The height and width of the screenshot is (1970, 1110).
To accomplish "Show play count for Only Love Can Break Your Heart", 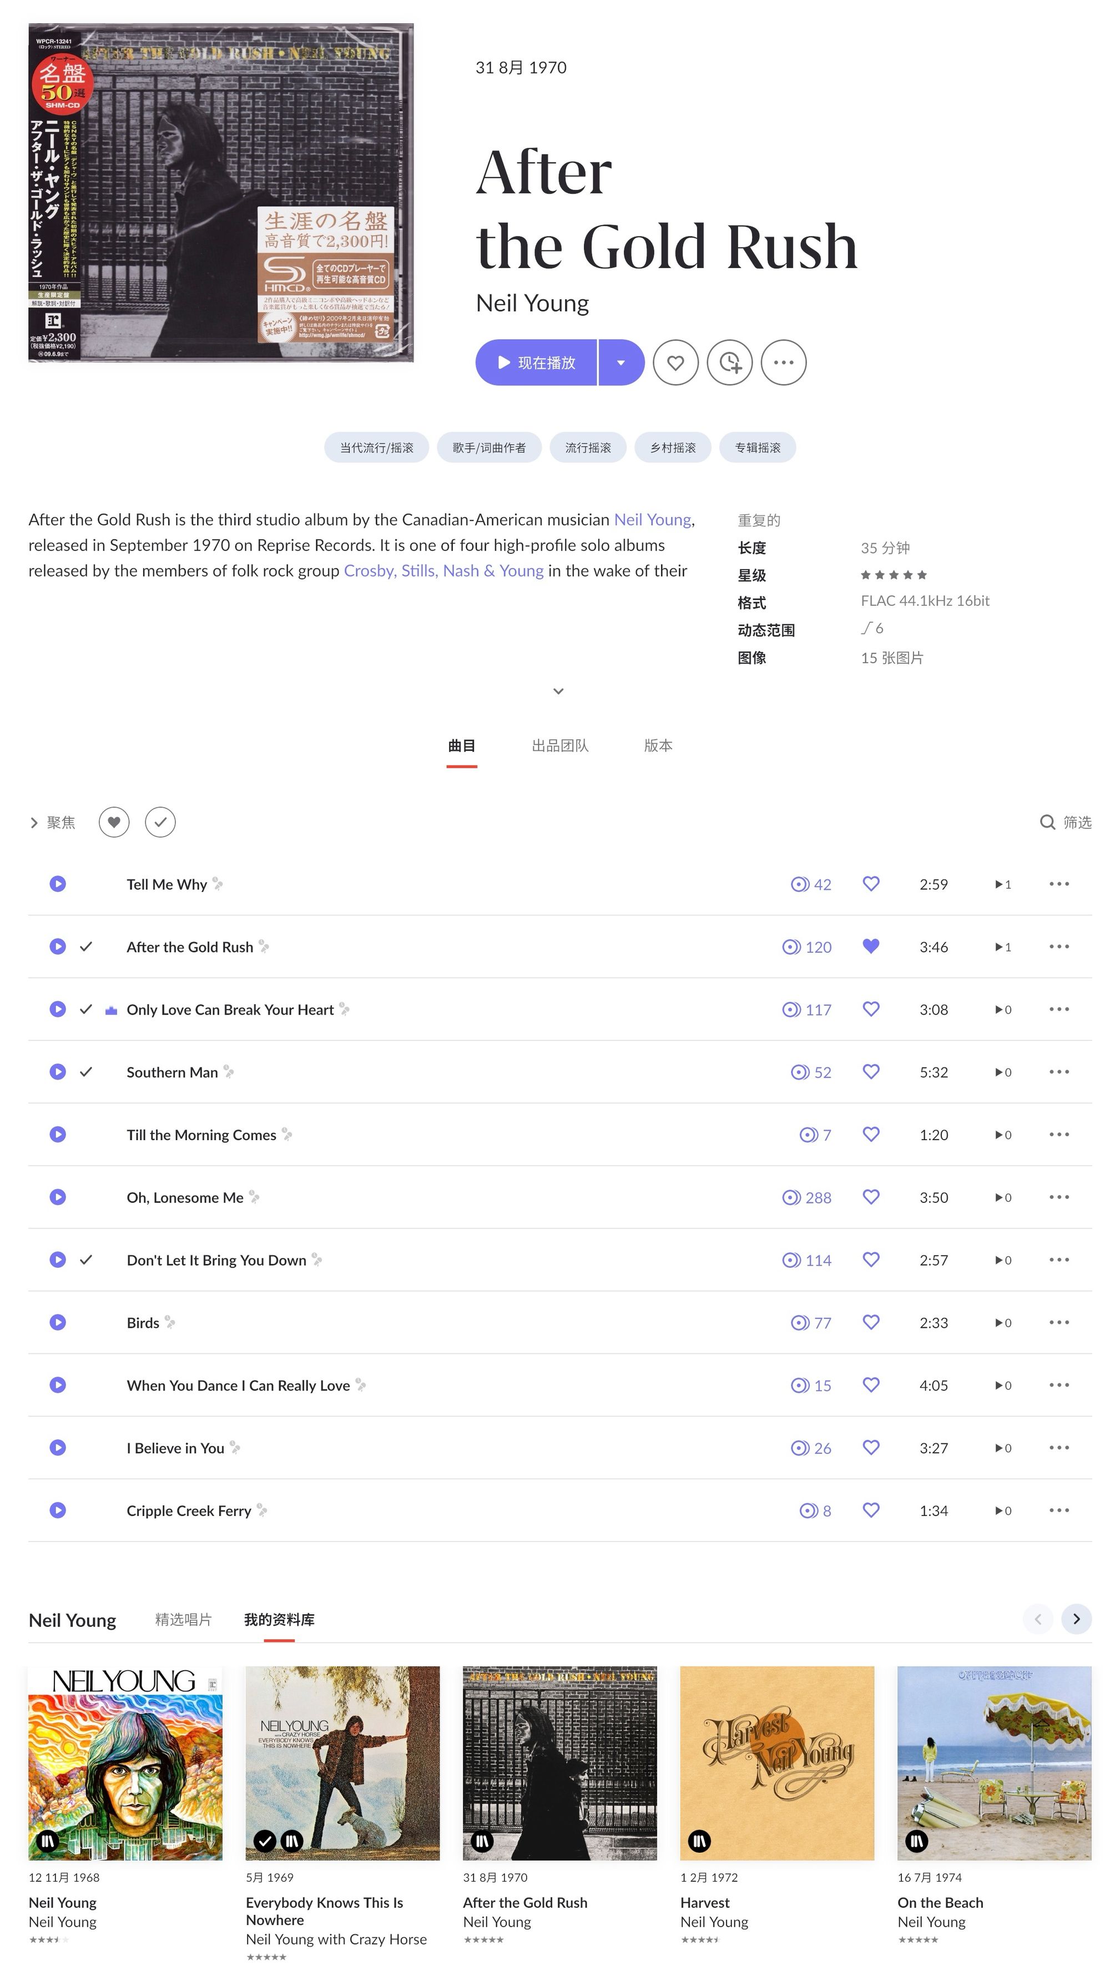I will 1003,1010.
